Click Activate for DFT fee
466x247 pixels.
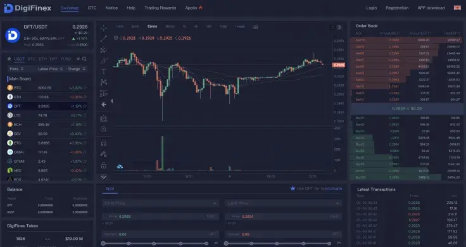tap(334, 189)
